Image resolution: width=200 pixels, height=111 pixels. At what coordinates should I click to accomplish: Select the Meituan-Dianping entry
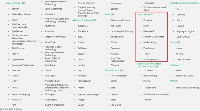pos(21,94)
